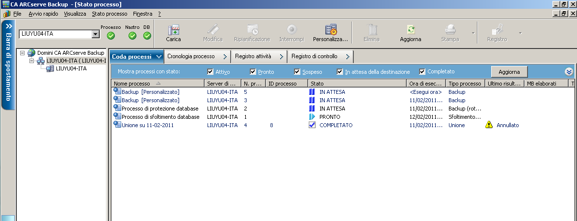Click the job icon of Processo di sfoltimento database
The width and height of the screenshot is (577, 221).
117,117
